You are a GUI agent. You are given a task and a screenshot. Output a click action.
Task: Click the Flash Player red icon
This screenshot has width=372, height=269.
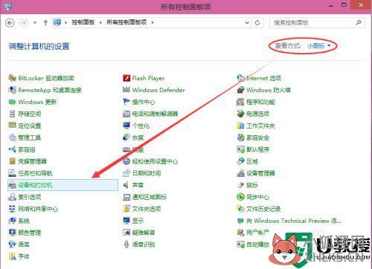pos(126,78)
